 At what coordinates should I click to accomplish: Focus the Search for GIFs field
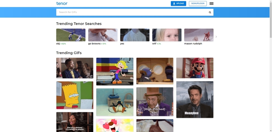[x=131, y=12]
